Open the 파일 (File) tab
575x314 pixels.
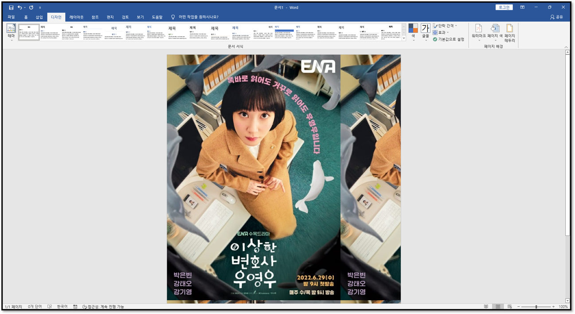pos(11,17)
